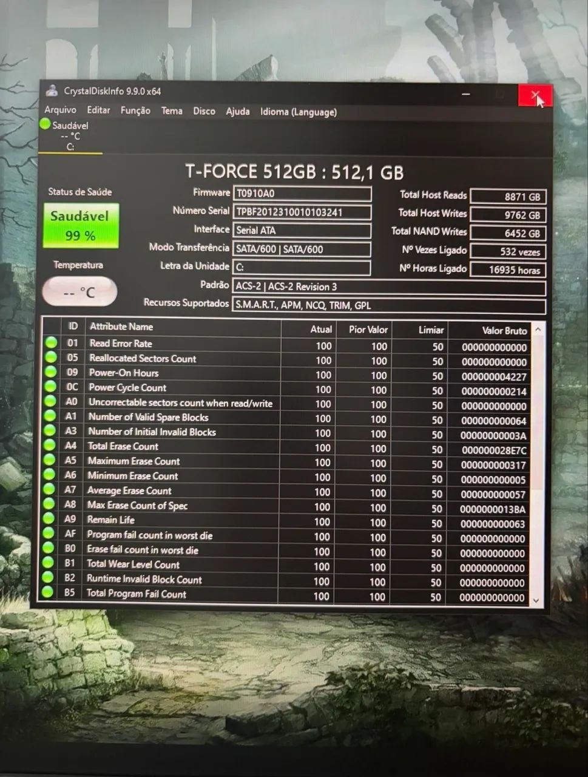Click the status circle for Total Program Fail Count

click(47, 591)
